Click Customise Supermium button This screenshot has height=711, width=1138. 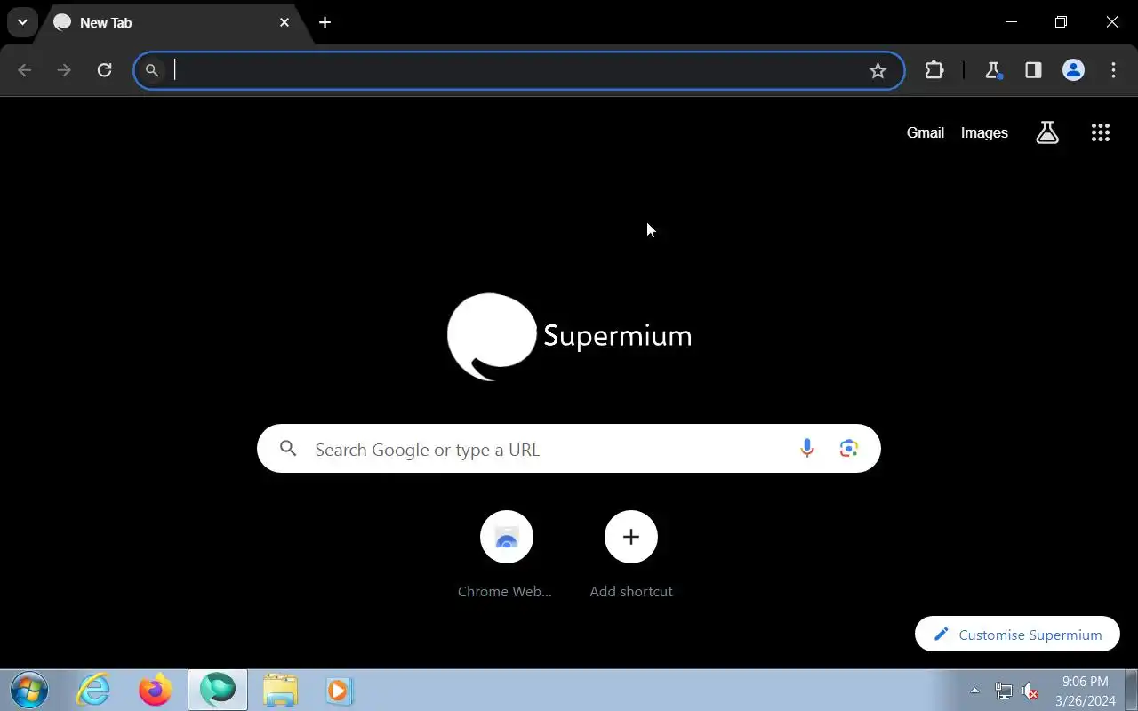pyautogui.click(x=1017, y=635)
